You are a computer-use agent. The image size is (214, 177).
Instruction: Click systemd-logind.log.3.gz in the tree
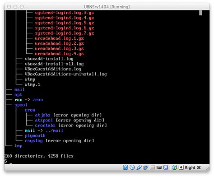coord(65,13)
